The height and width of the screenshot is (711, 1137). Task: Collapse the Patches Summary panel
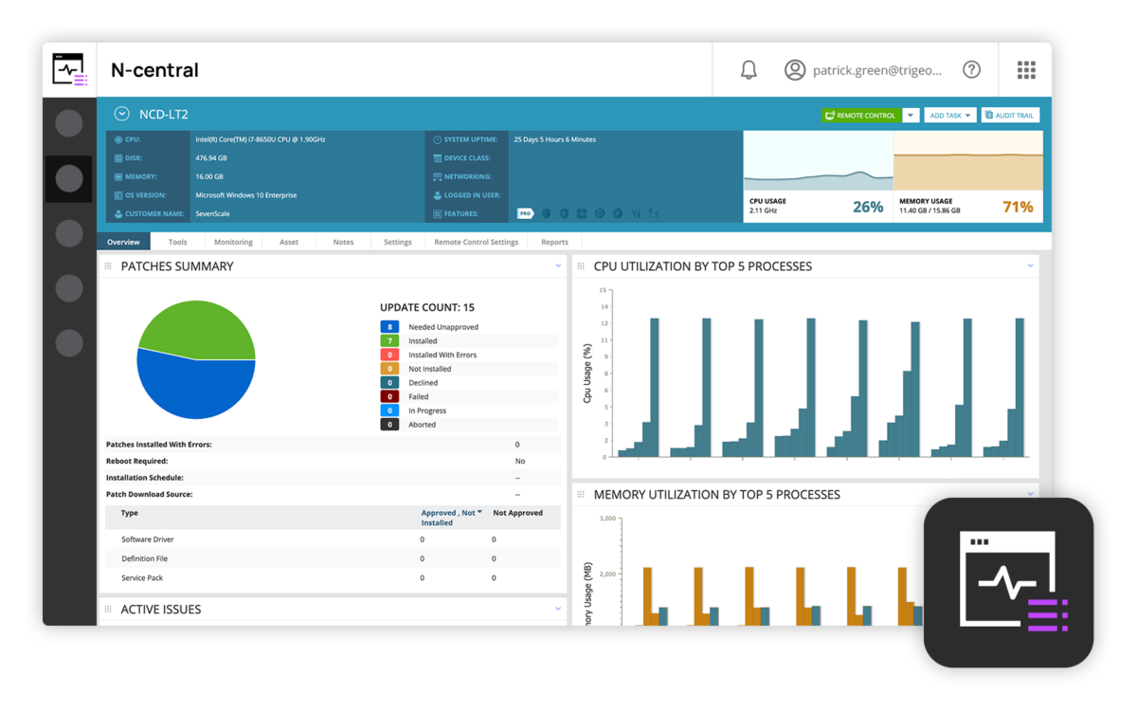pyautogui.click(x=558, y=266)
